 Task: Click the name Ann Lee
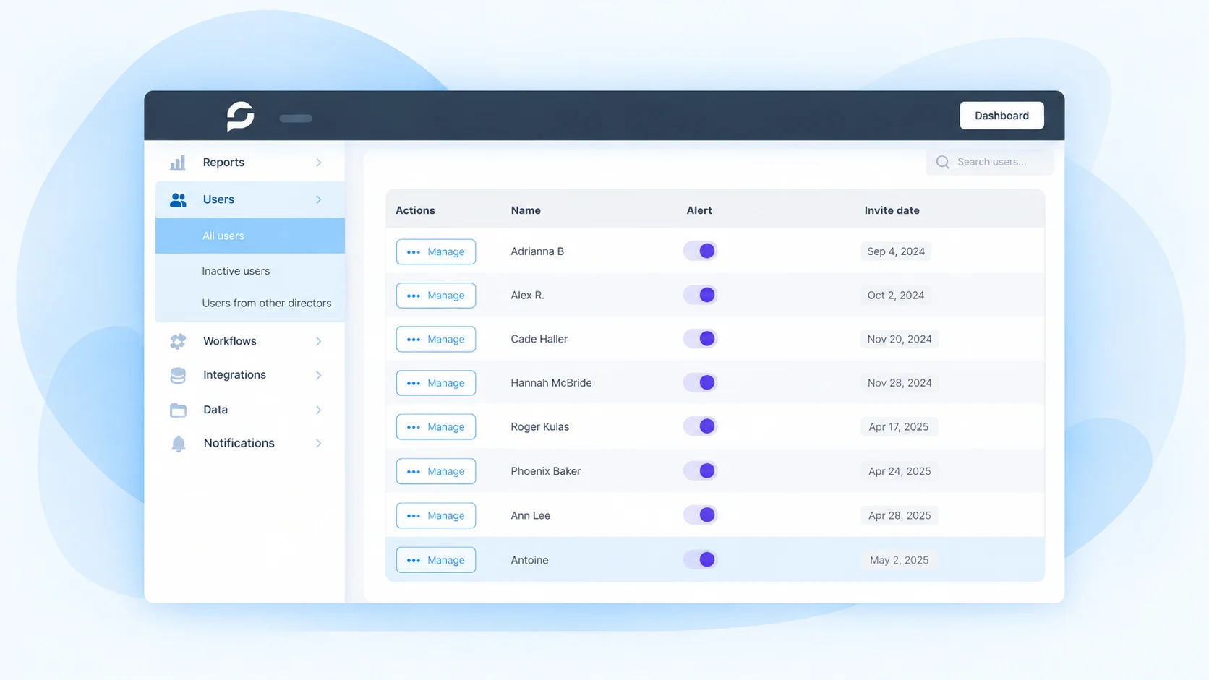(x=530, y=515)
